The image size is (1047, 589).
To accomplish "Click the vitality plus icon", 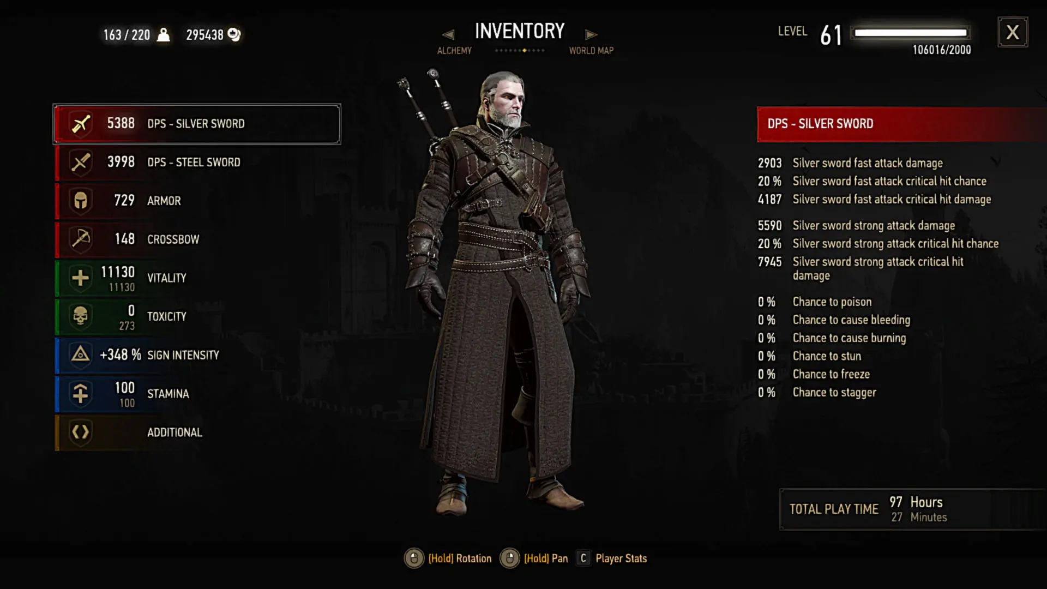I will (x=81, y=278).
